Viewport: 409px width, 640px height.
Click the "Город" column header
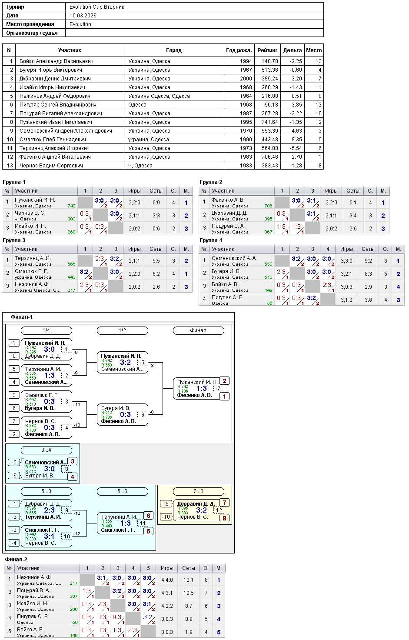(174, 50)
